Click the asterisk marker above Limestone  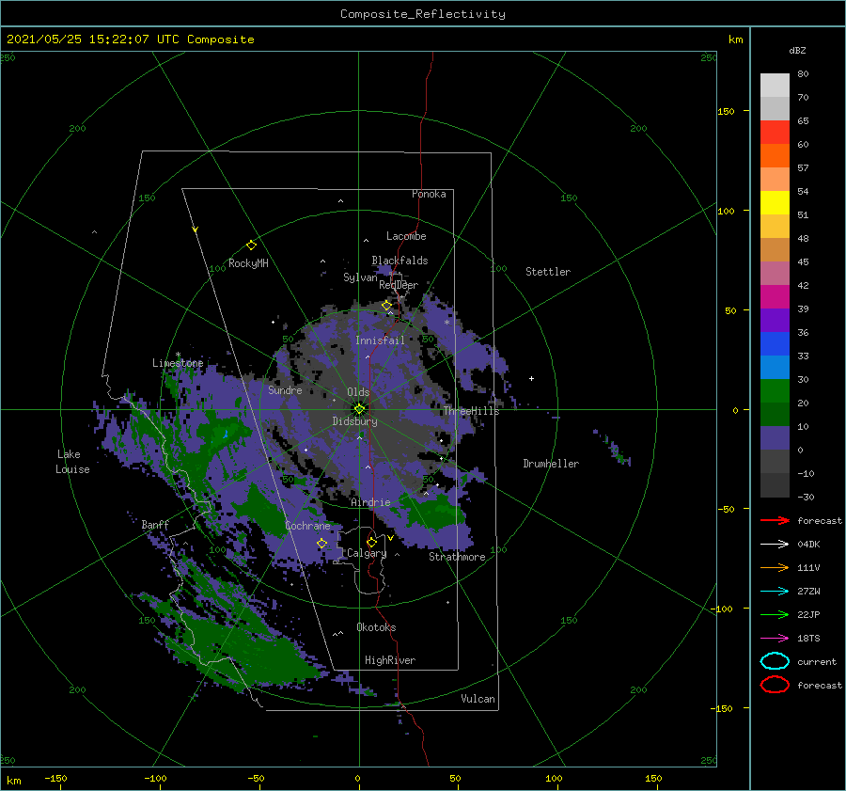[x=178, y=355]
